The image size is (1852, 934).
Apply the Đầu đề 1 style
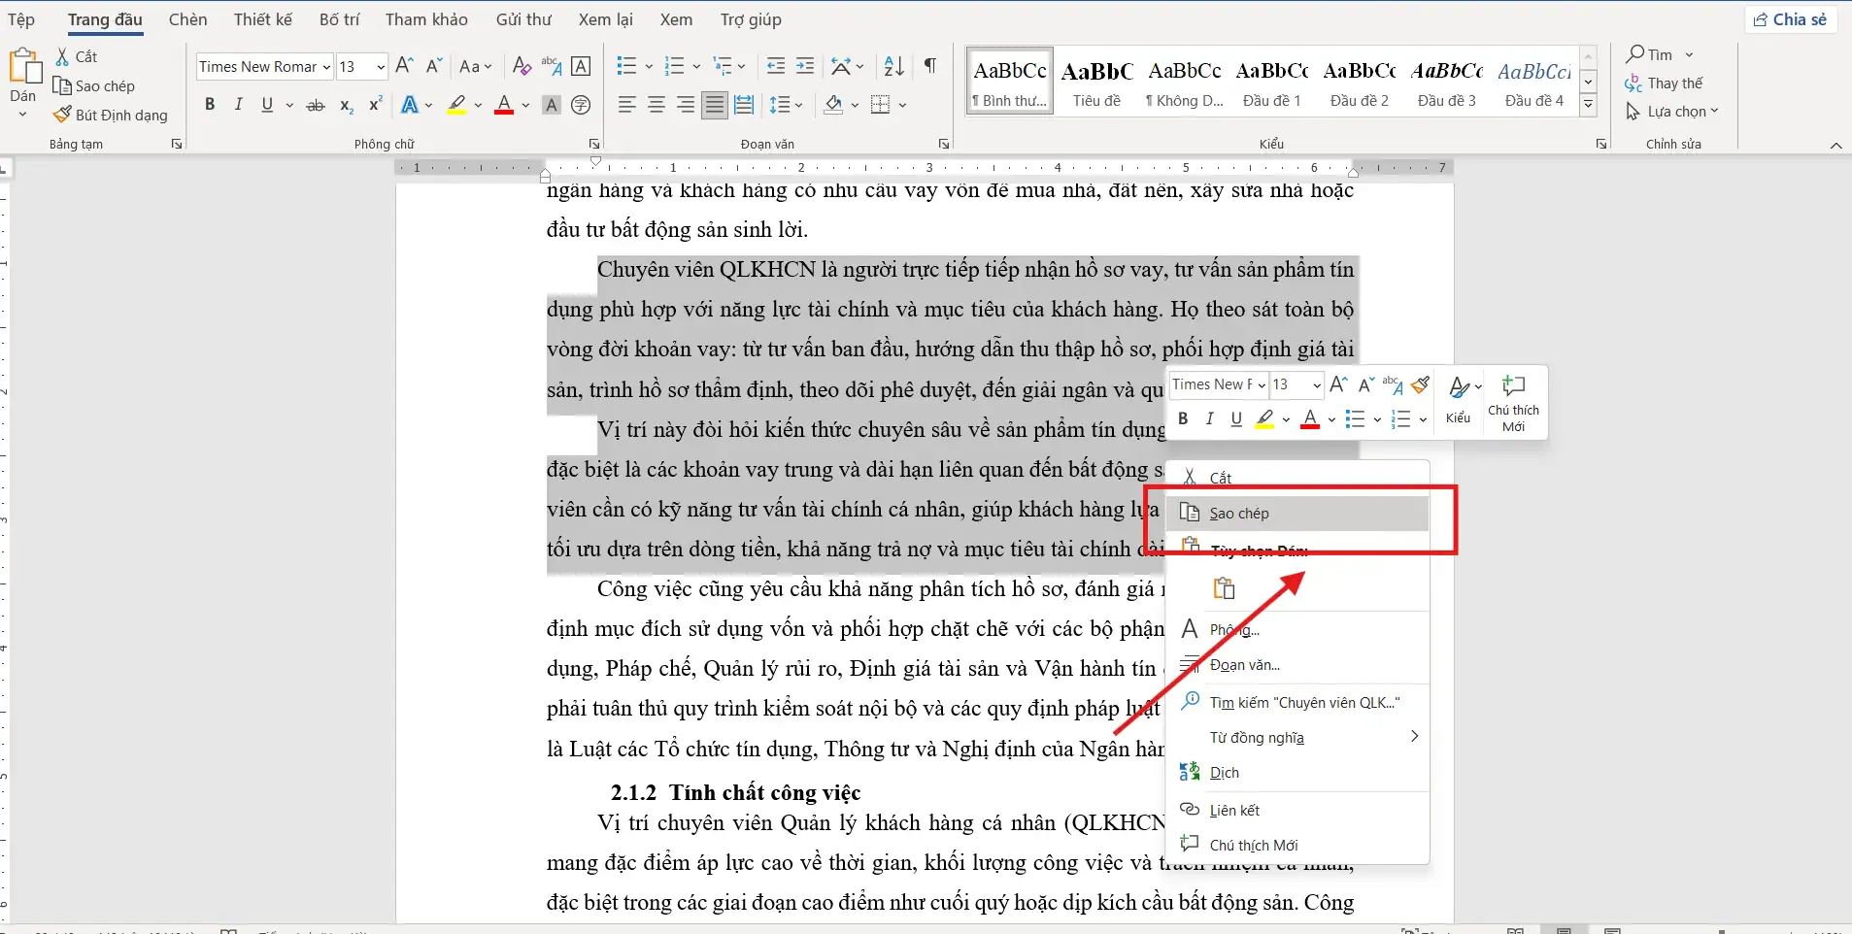tap(1272, 81)
